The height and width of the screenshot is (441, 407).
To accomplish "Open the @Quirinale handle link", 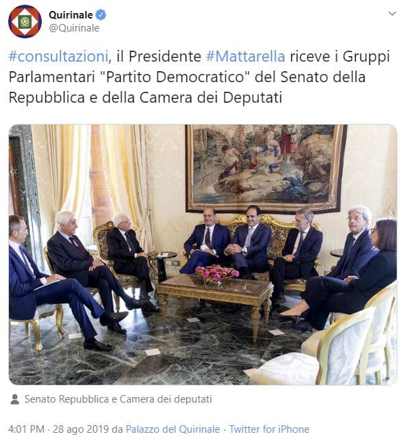I will (x=74, y=28).
